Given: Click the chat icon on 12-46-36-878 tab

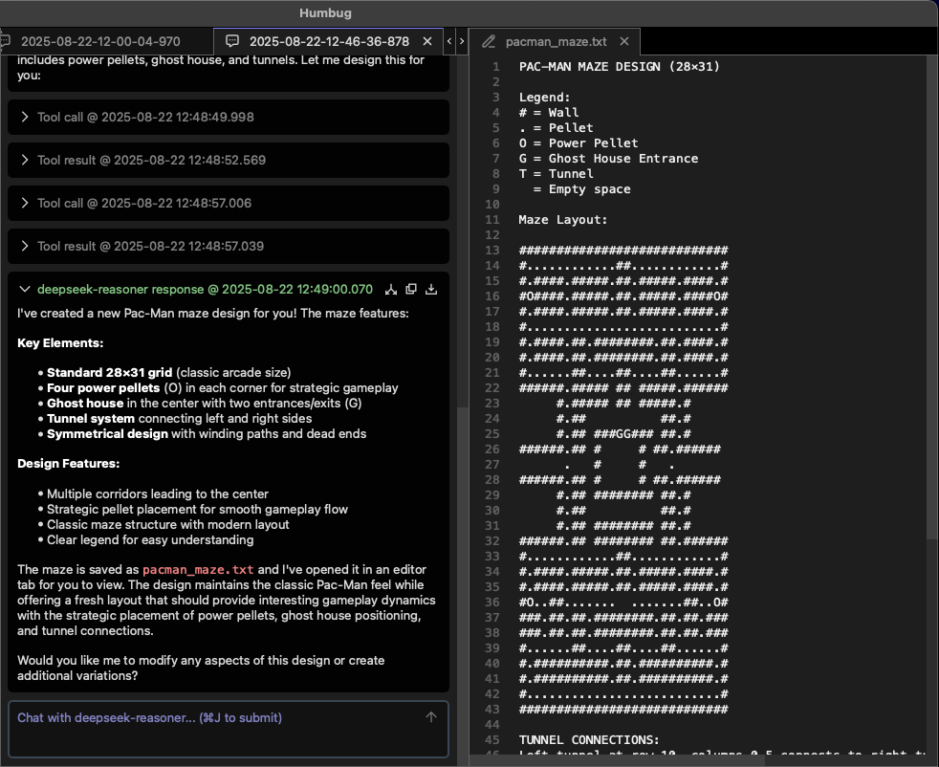Looking at the screenshot, I should coord(231,42).
